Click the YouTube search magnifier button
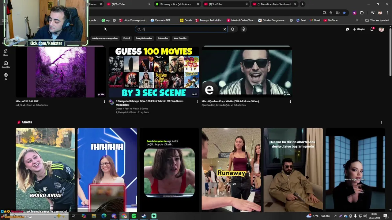The image size is (392, 220). point(233,29)
